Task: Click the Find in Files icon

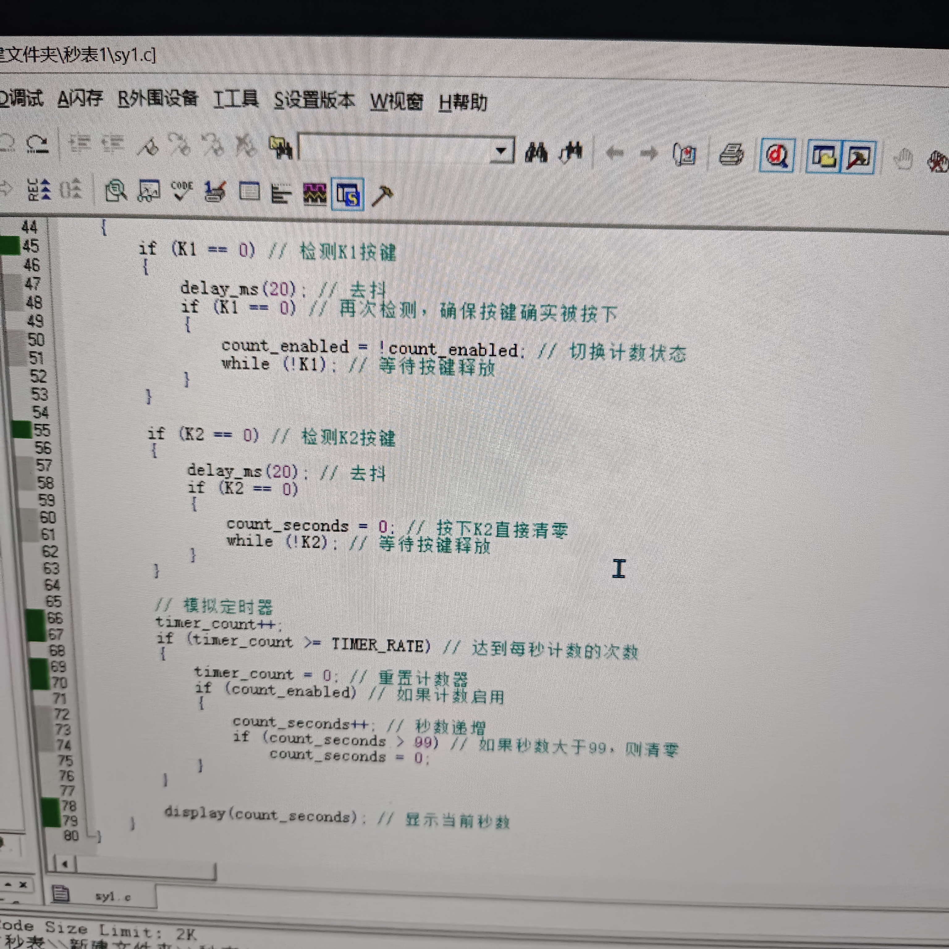Action: [x=281, y=147]
